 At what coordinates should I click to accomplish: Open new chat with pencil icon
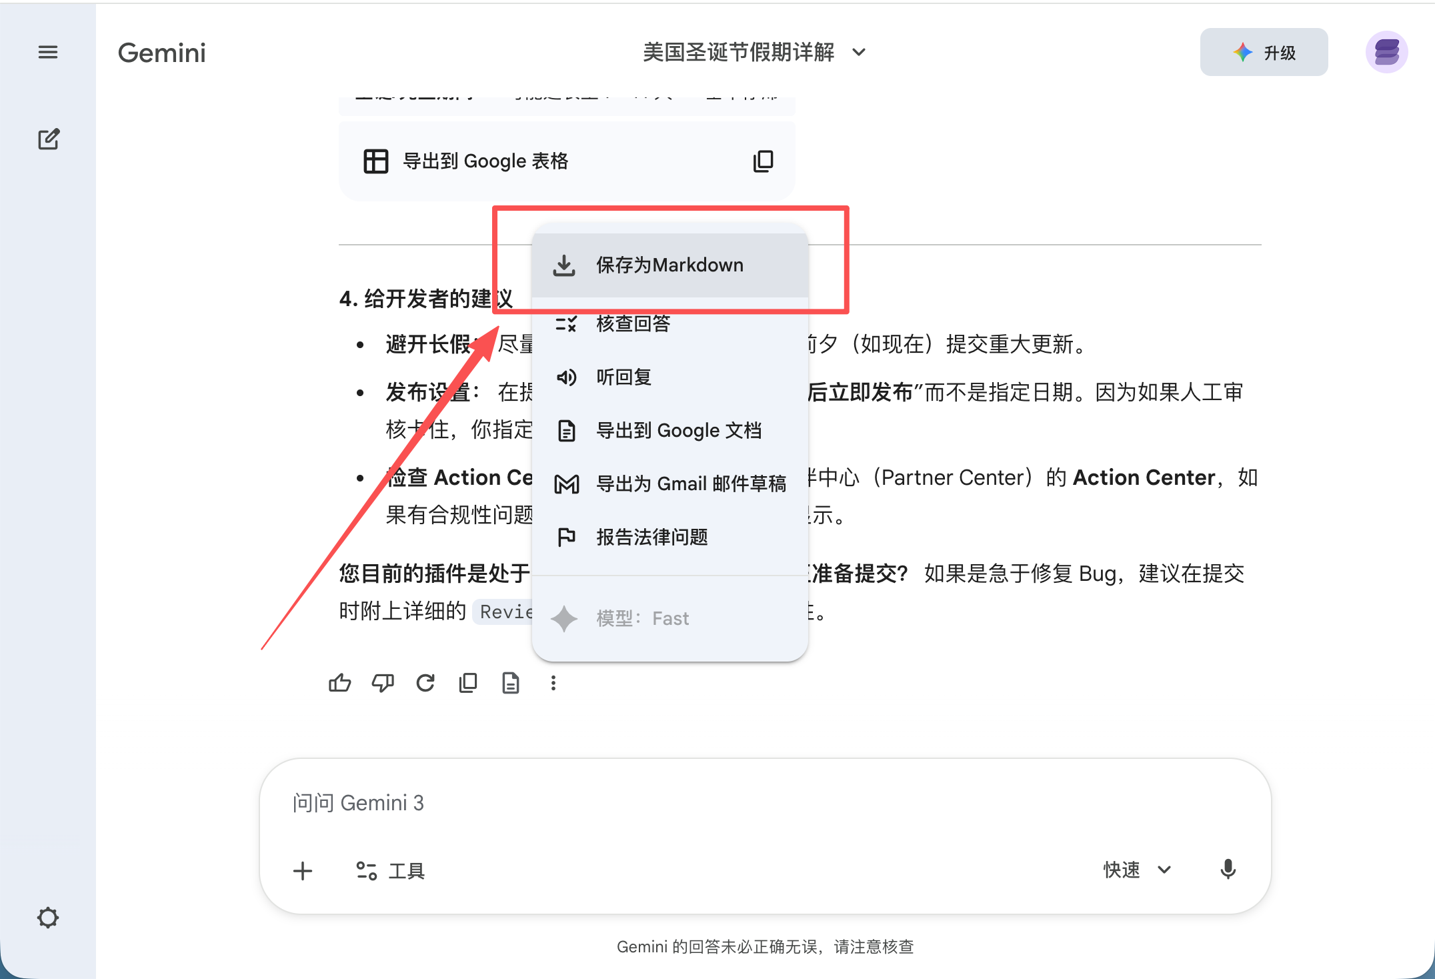click(49, 139)
